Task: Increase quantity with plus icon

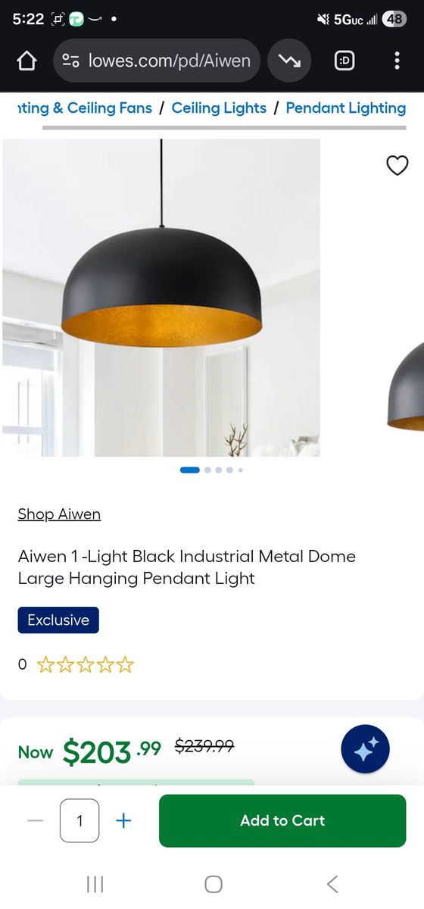Action: click(123, 820)
